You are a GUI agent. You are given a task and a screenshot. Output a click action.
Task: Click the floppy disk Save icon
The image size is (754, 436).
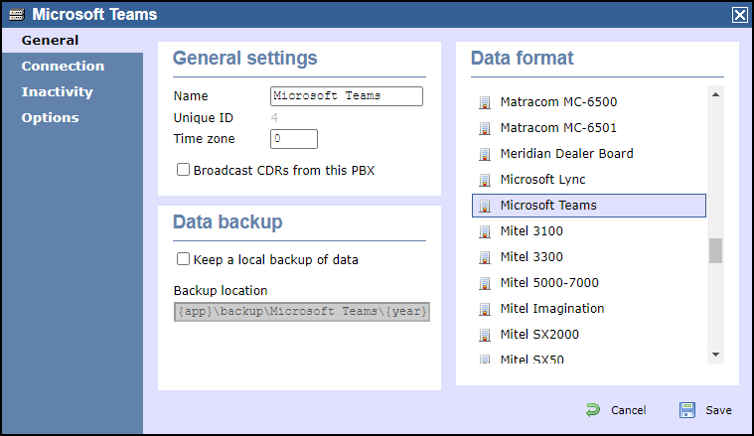[687, 410]
